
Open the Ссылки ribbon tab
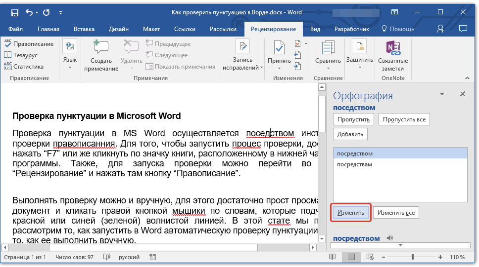coord(185,29)
